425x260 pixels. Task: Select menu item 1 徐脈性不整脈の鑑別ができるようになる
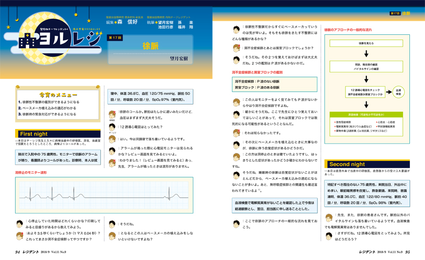click(49, 102)
